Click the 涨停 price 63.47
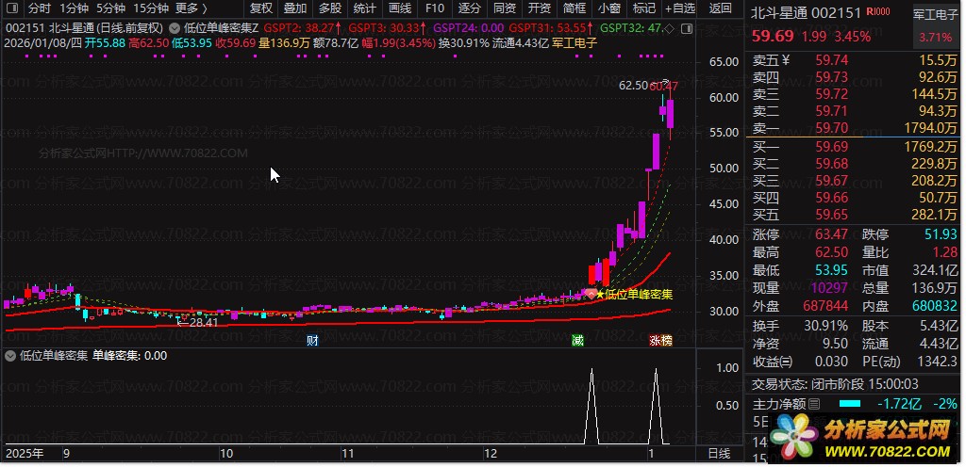 [x=832, y=234]
